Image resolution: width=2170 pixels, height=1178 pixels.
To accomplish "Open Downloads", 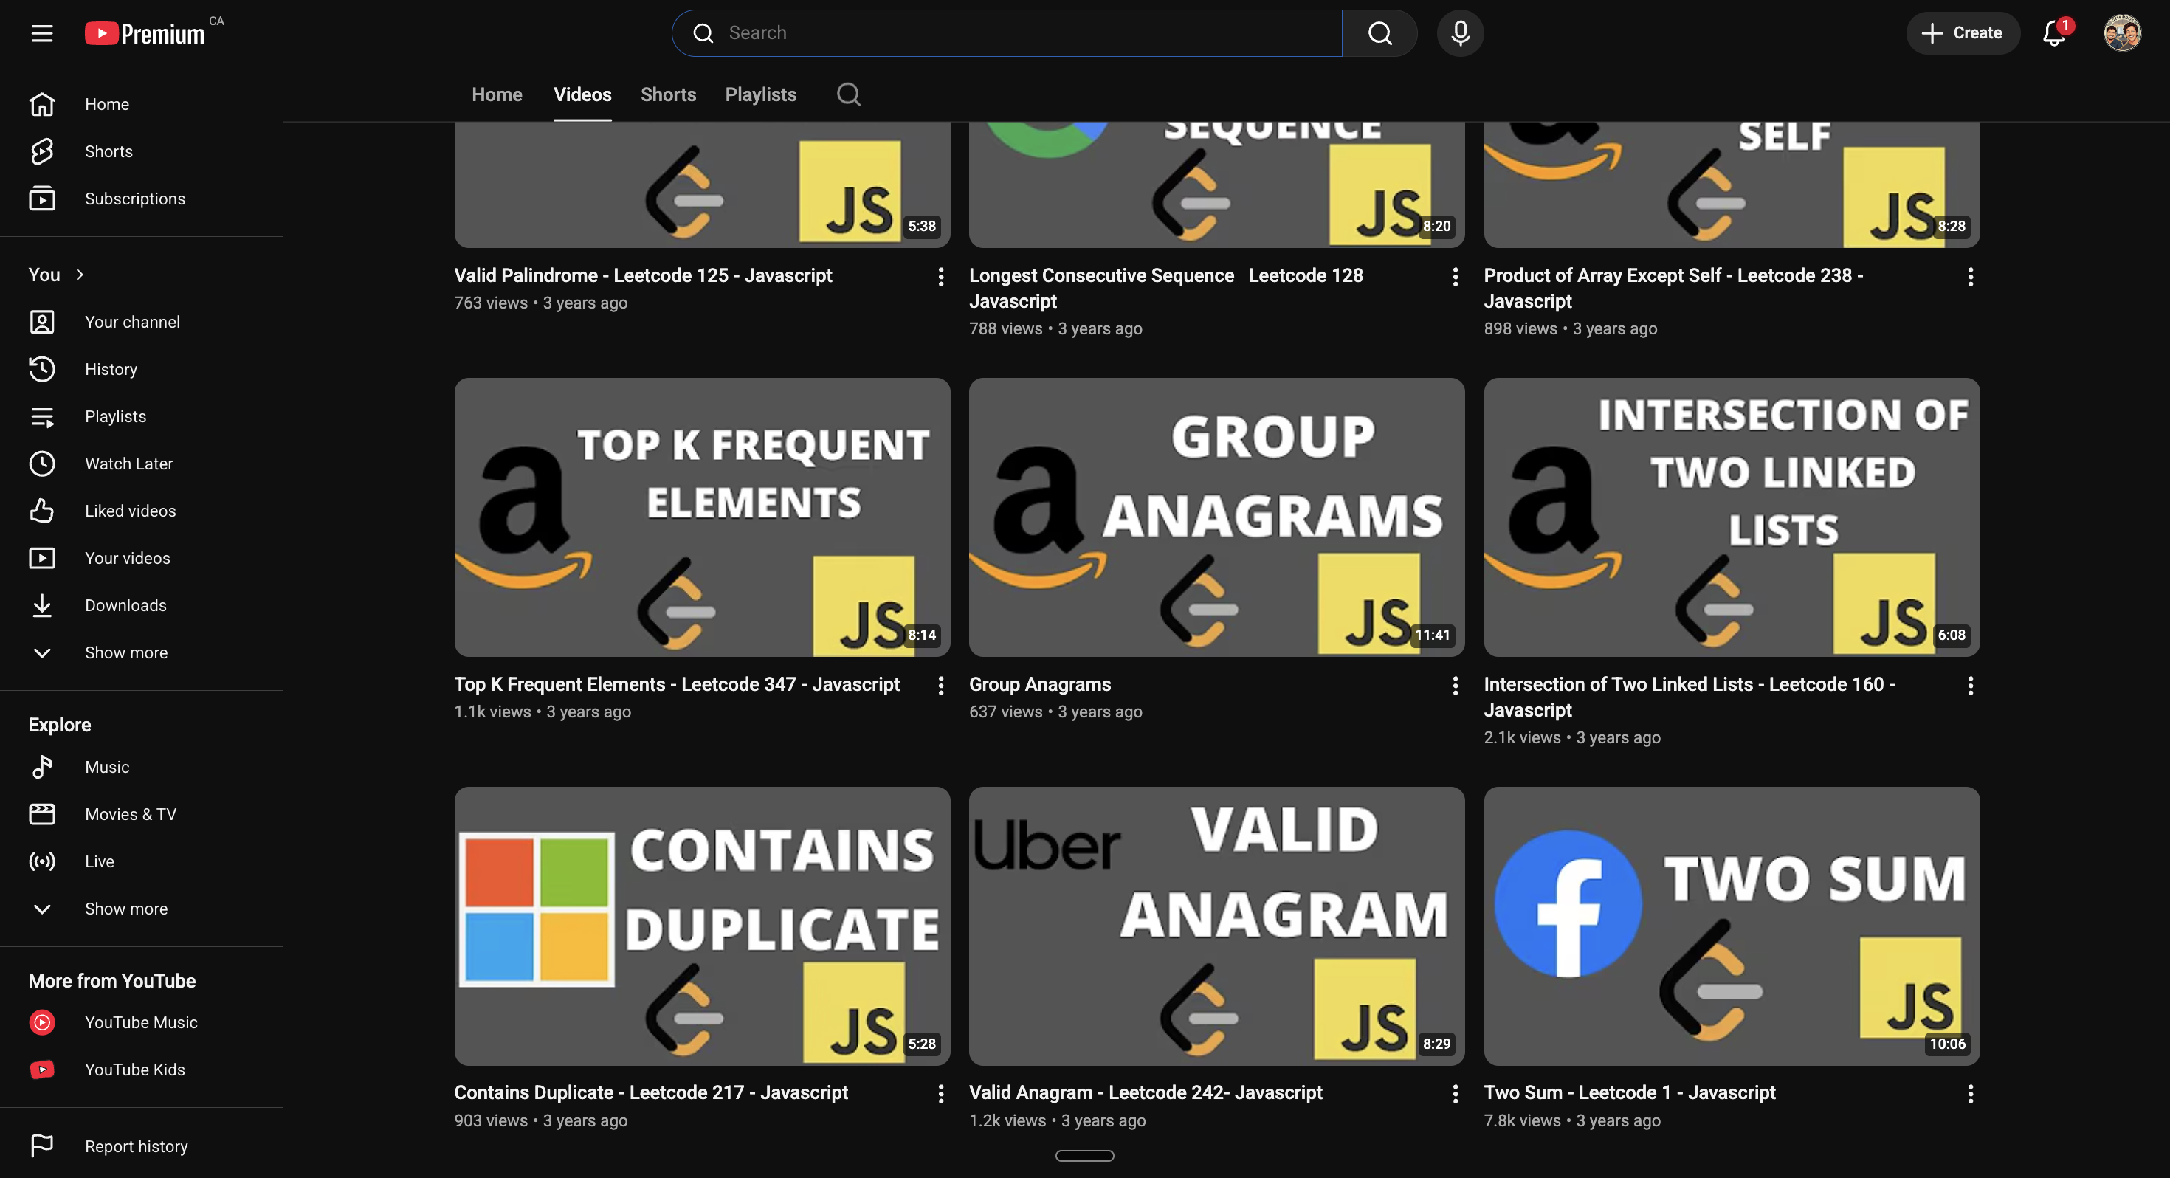I will (x=142, y=605).
